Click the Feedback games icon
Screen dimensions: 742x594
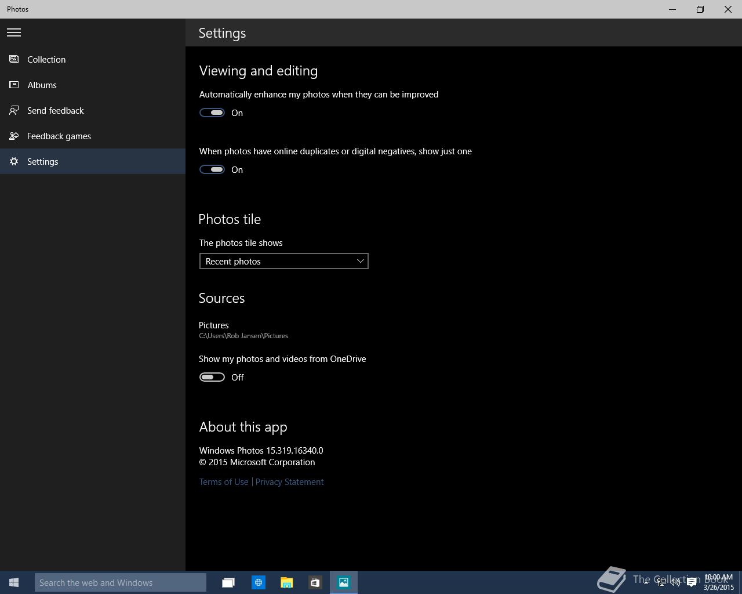tap(14, 136)
